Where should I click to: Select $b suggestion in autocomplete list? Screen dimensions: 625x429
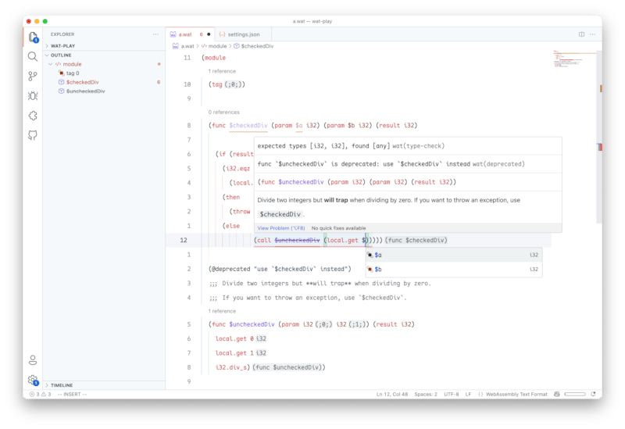378,270
